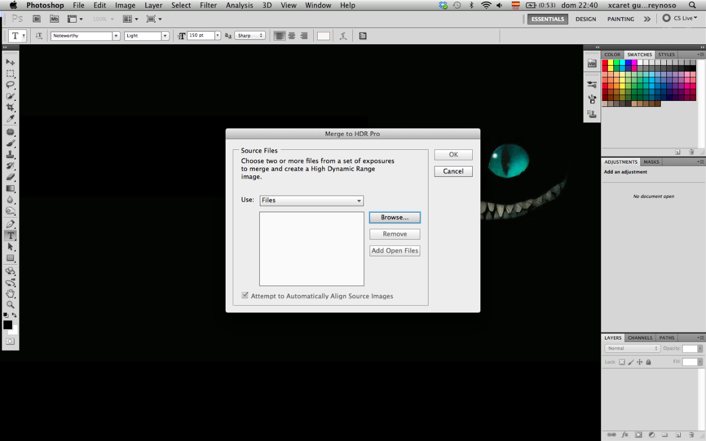
Task: Open Spotlight search in the menu bar
Action: click(692, 6)
